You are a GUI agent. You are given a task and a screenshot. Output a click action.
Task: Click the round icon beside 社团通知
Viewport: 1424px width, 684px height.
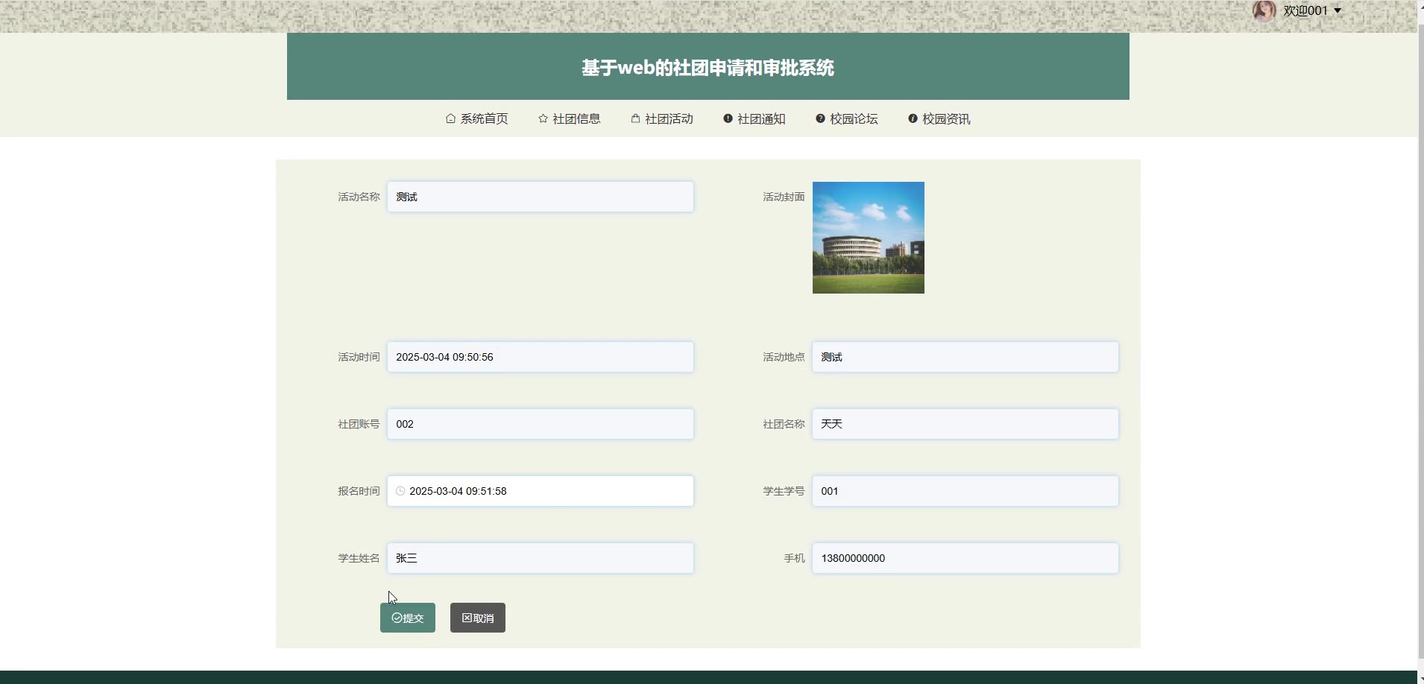coord(728,118)
